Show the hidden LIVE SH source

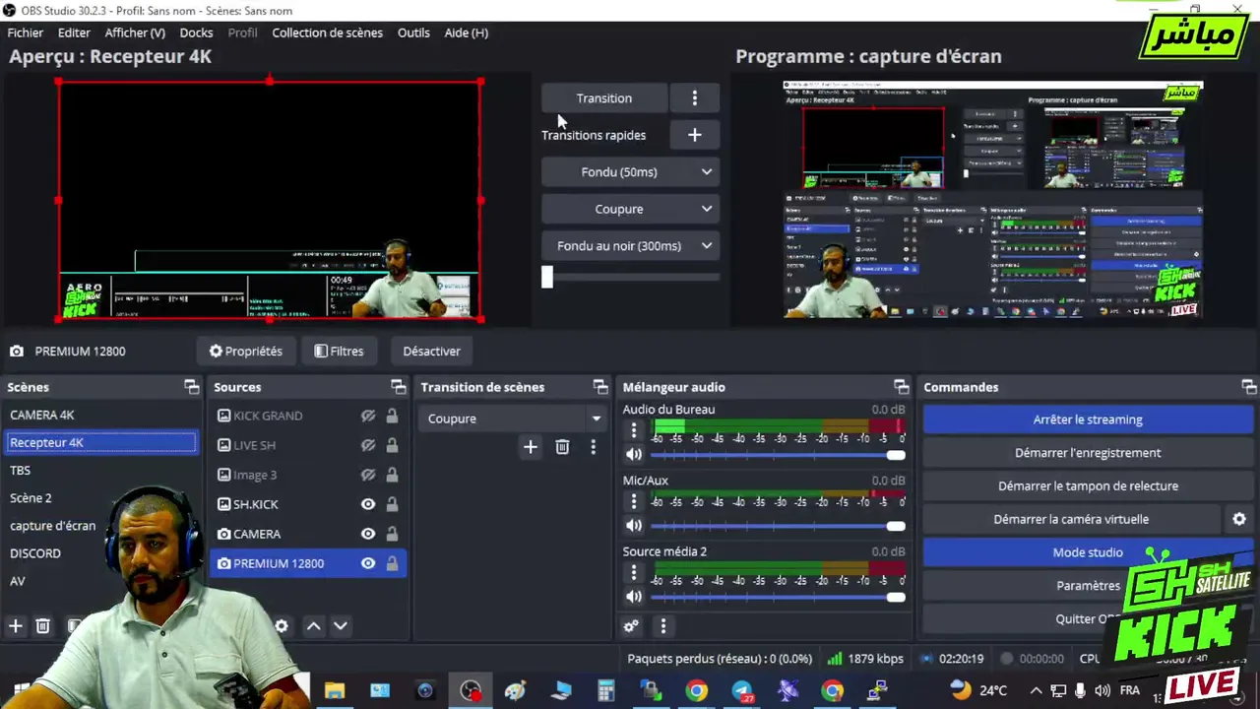pos(368,446)
